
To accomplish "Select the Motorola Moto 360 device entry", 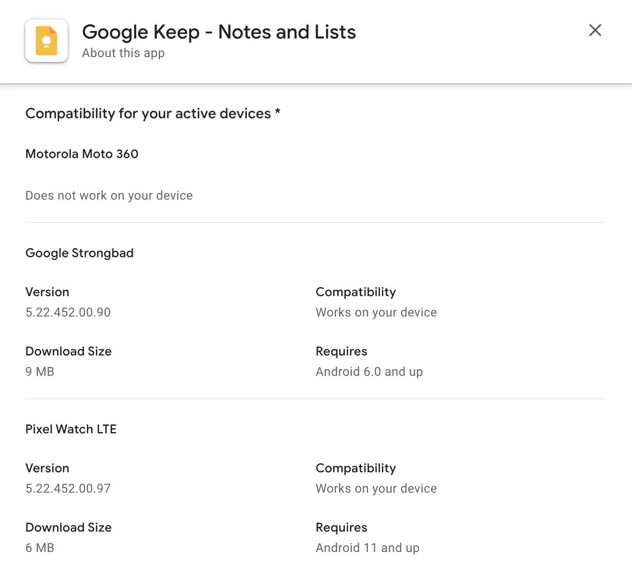I will [82, 154].
